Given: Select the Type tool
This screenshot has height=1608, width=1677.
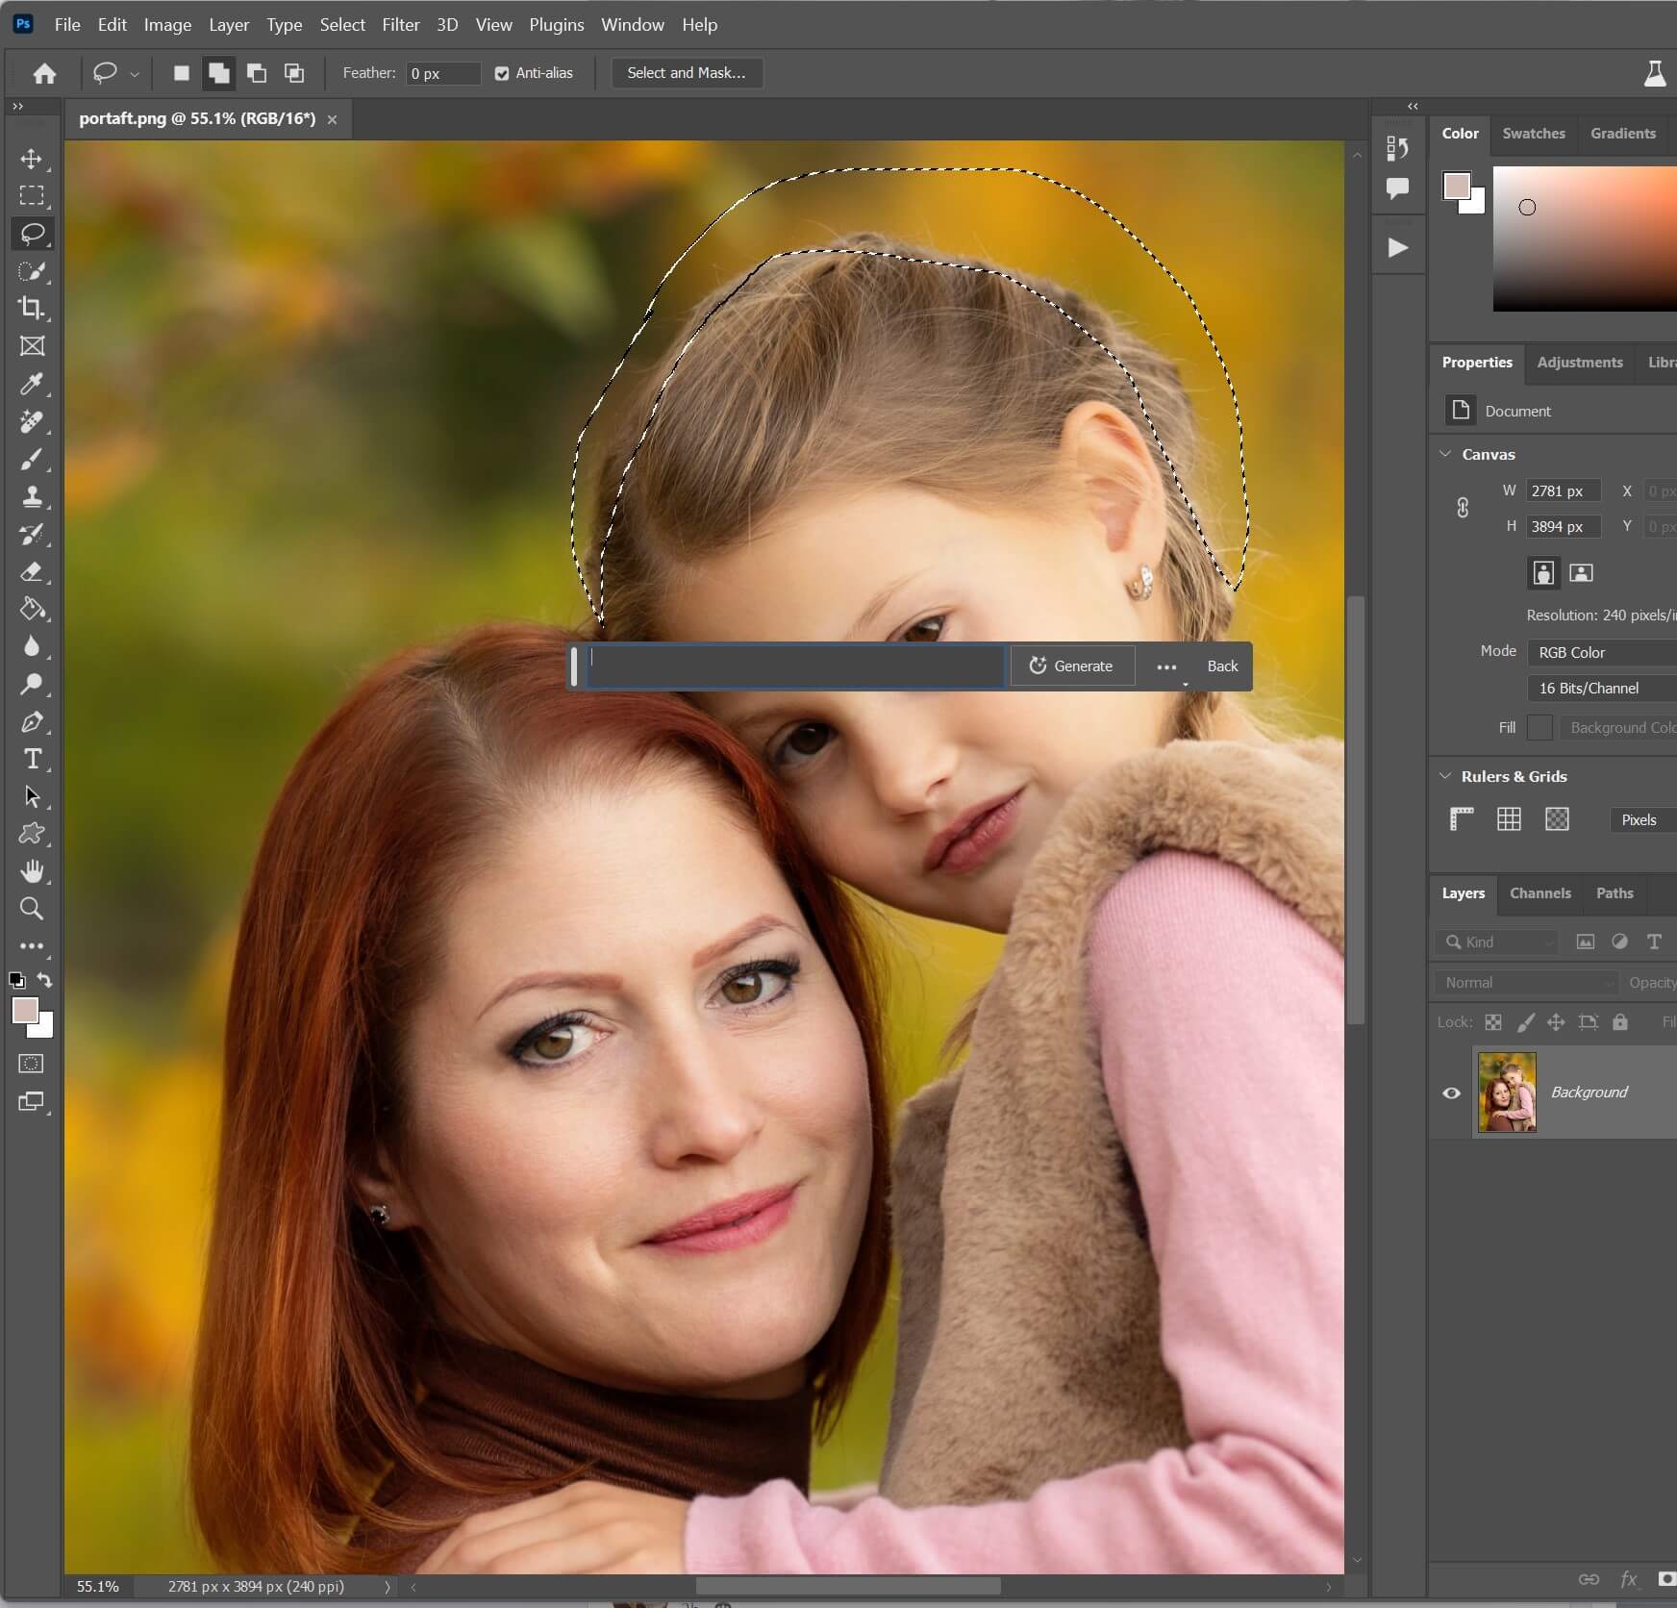Looking at the screenshot, I should click(x=32, y=759).
